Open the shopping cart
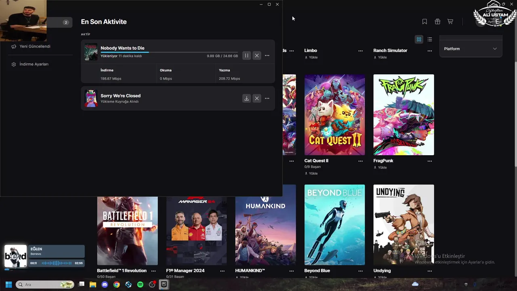 tap(450, 21)
